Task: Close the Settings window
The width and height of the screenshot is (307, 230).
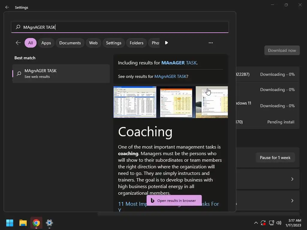Action: pyautogui.click(x=300, y=5)
